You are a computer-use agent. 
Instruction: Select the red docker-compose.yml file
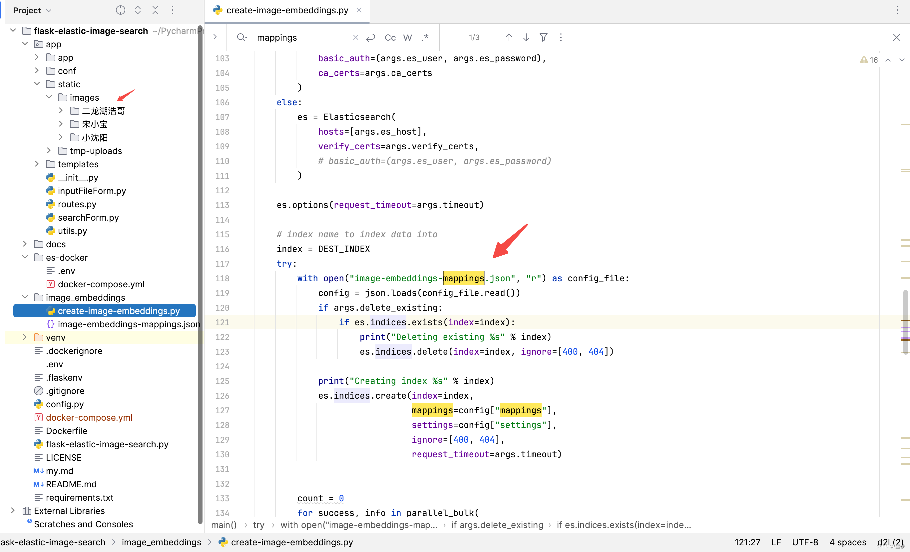click(89, 418)
